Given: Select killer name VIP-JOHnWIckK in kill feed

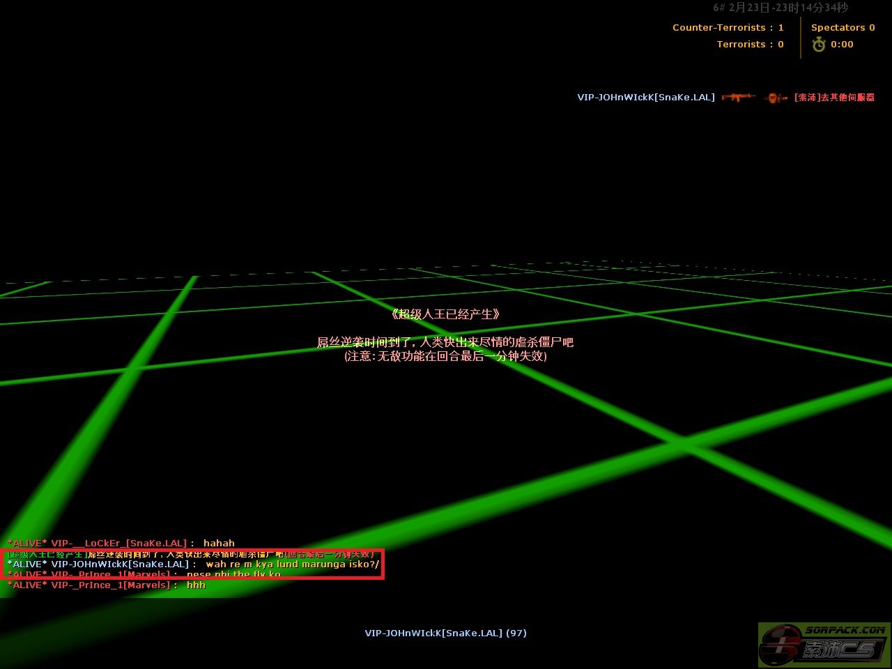Looking at the screenshot, I should coord(645,98).
